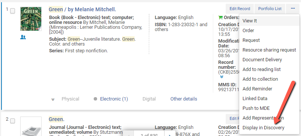The image size is (301, 136).
Task: Select Linked Data from the menu
Action: (x=270, y=99)
